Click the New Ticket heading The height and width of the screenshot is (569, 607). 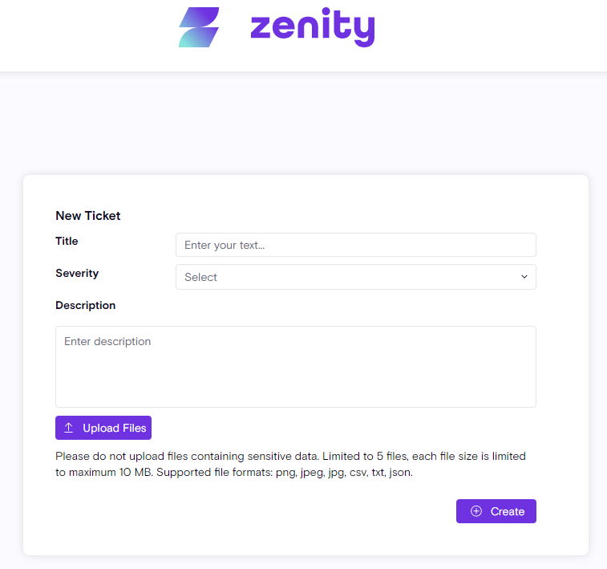point(87,215)
